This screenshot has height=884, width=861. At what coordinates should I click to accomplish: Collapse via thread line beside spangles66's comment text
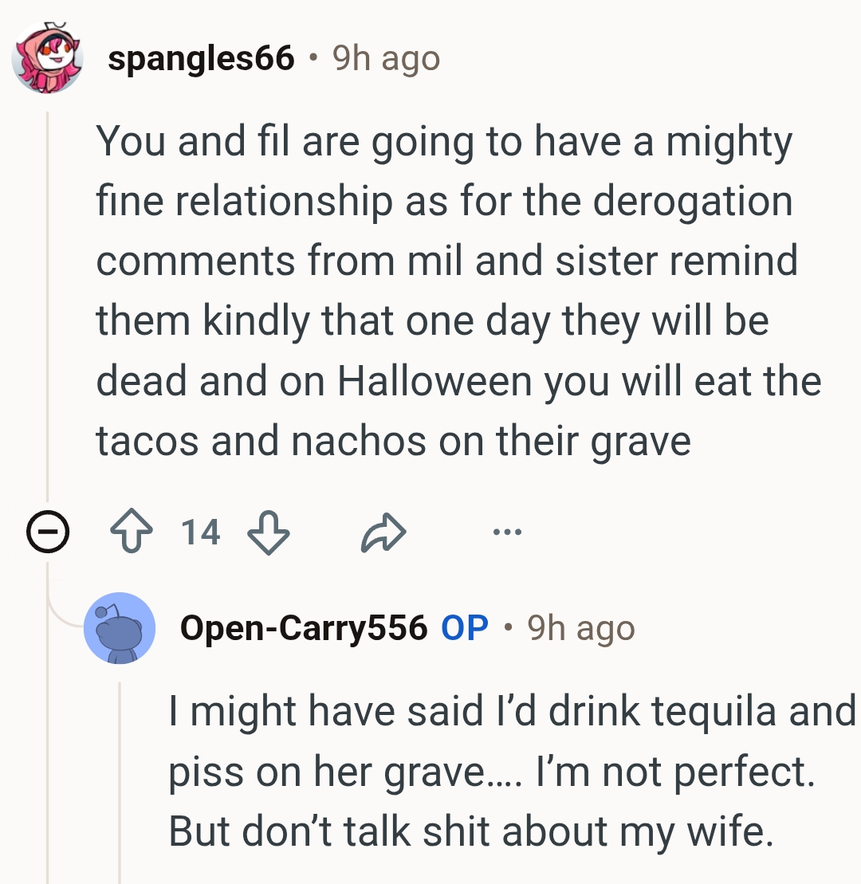click(x=47, y=303)
